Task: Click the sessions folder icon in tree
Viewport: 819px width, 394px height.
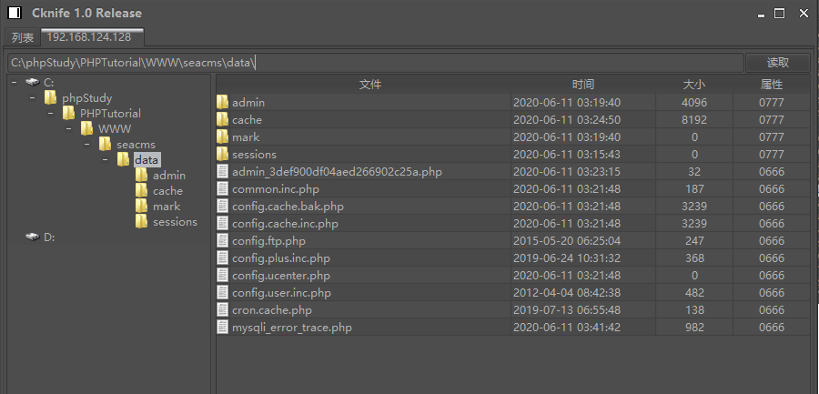Action: 142,222
